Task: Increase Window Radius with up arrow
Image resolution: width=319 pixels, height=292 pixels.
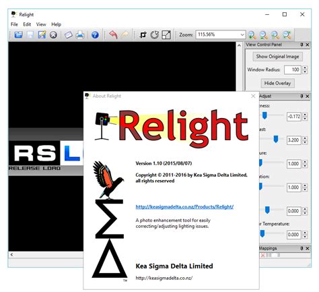Action: pyautogui.click(x=305, y=67)
